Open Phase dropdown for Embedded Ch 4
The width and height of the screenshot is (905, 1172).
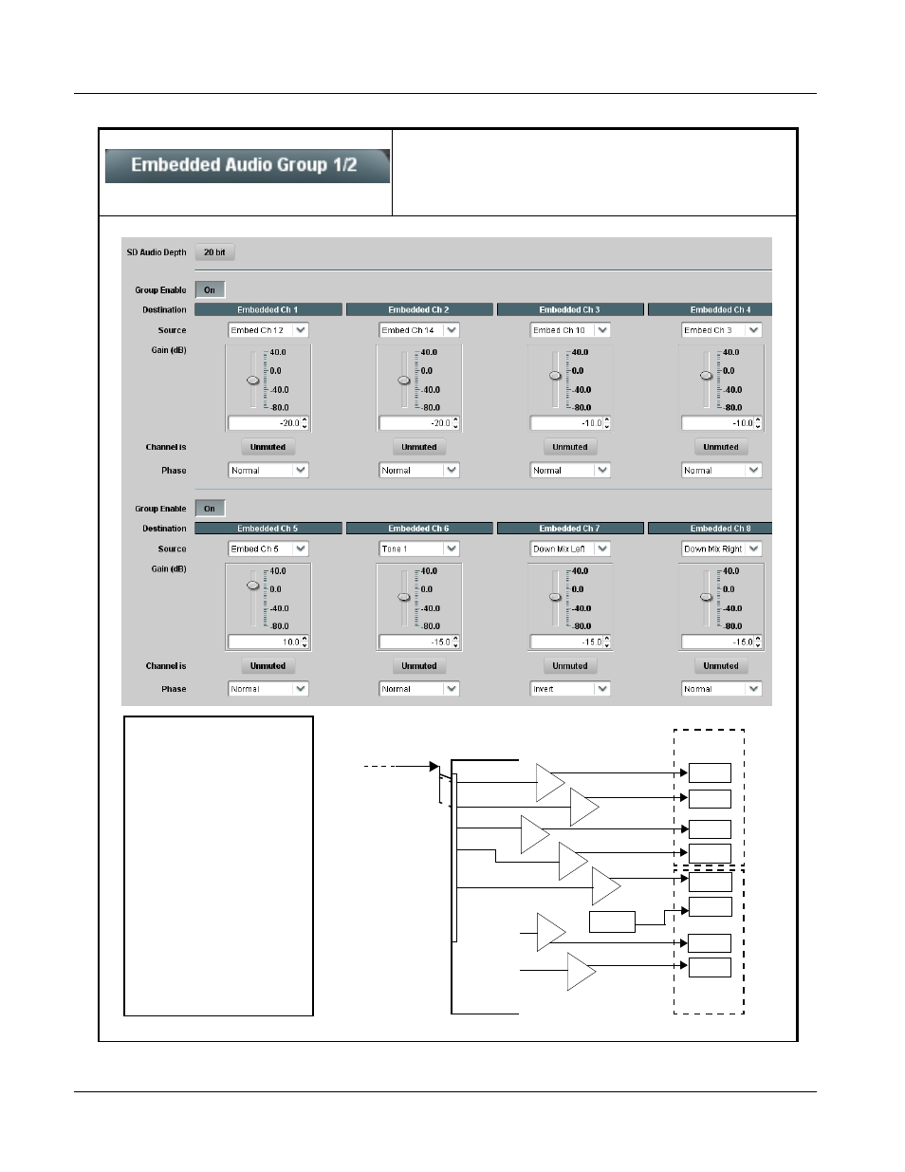point(722,470)
